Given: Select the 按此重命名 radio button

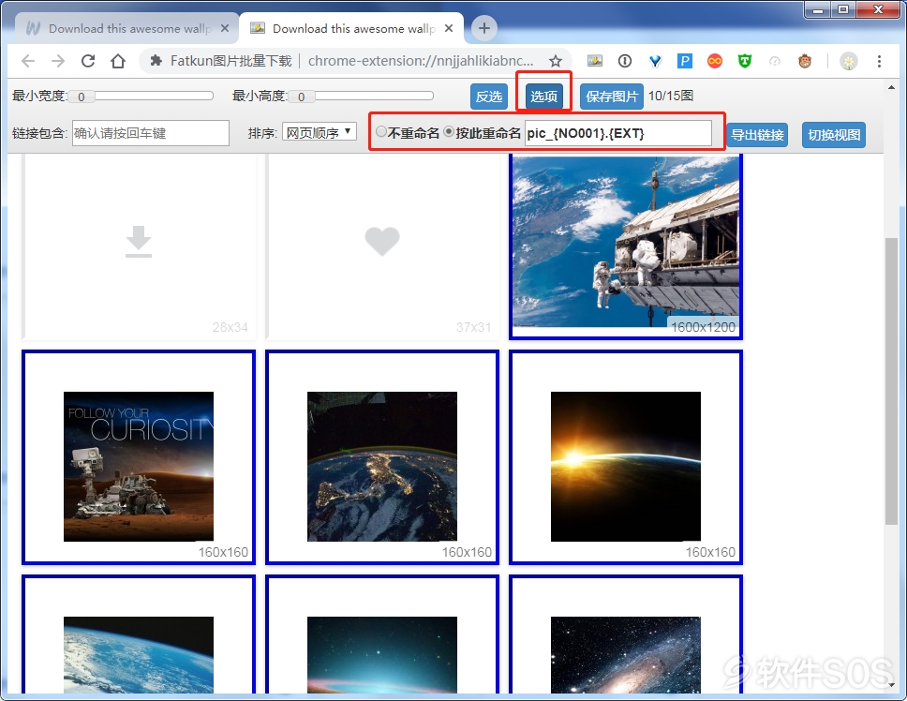Looking at the screenshot, I should [x=449, y=132].
